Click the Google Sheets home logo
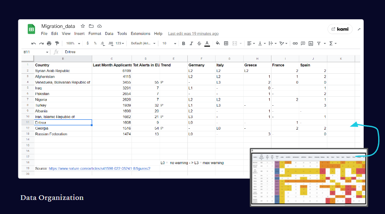 [32, 29]
